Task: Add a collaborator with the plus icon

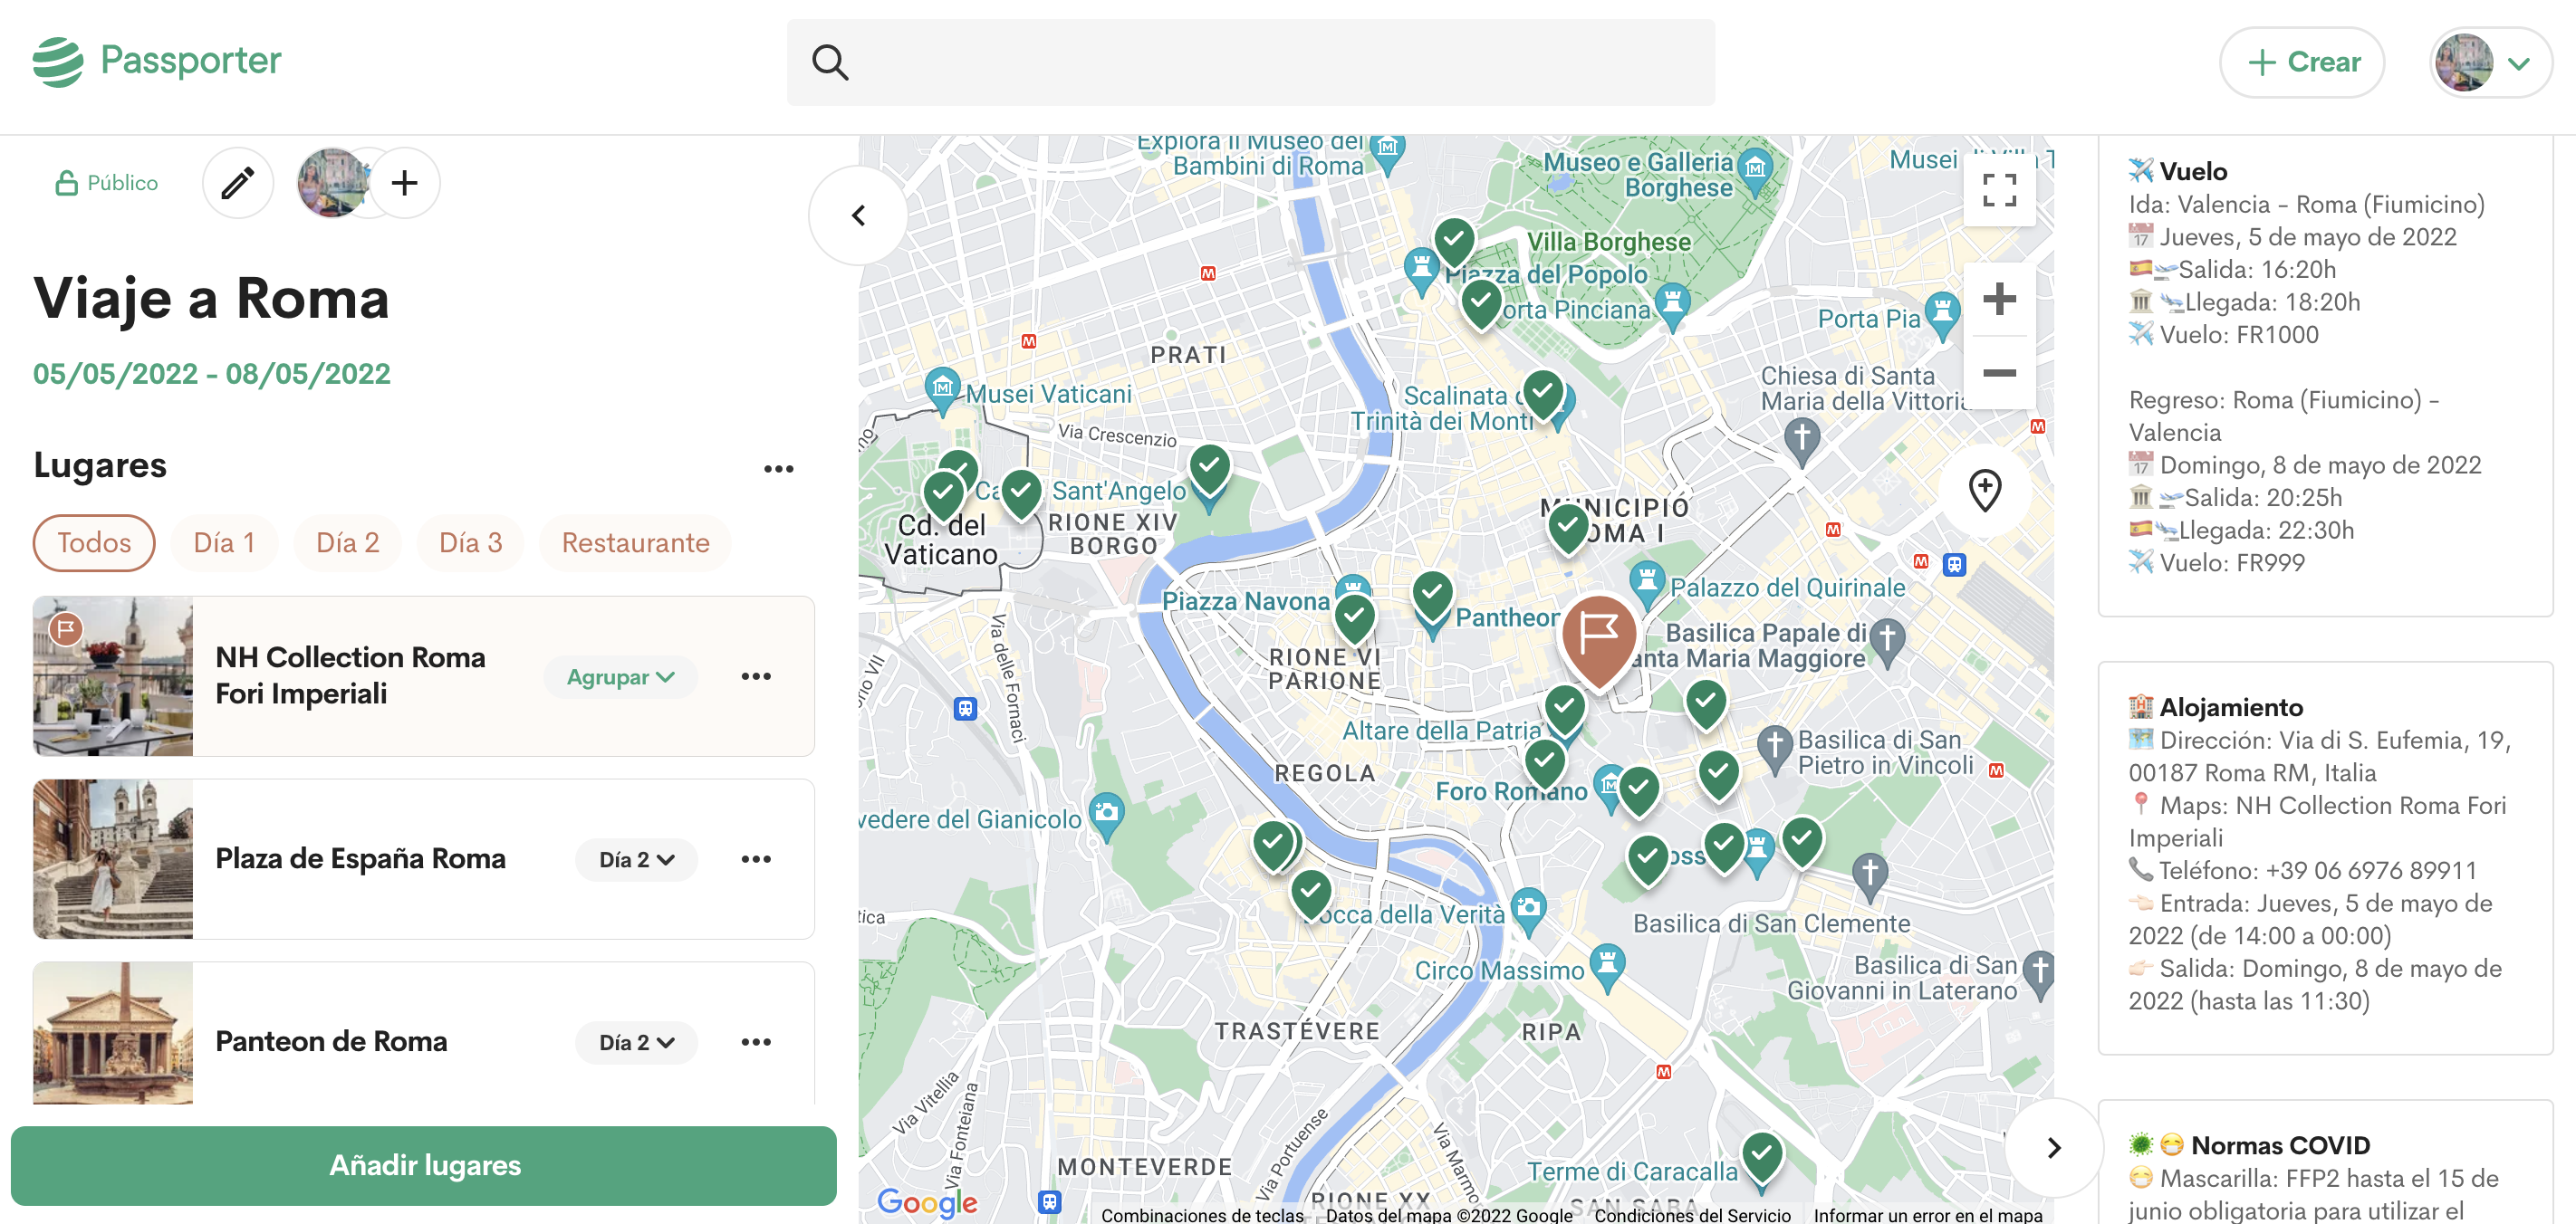Action: point(404,183)
